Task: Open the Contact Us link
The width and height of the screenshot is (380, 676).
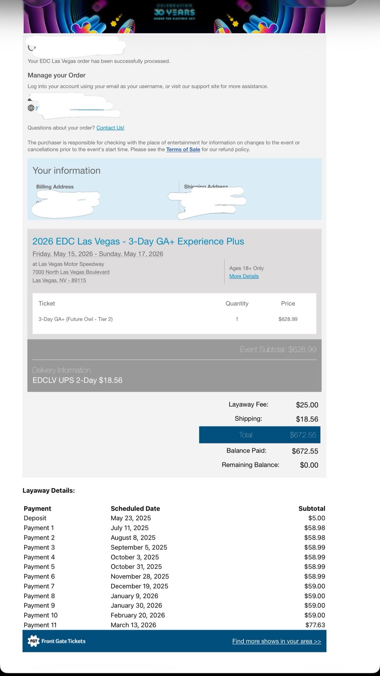Action: click(110, 128)
